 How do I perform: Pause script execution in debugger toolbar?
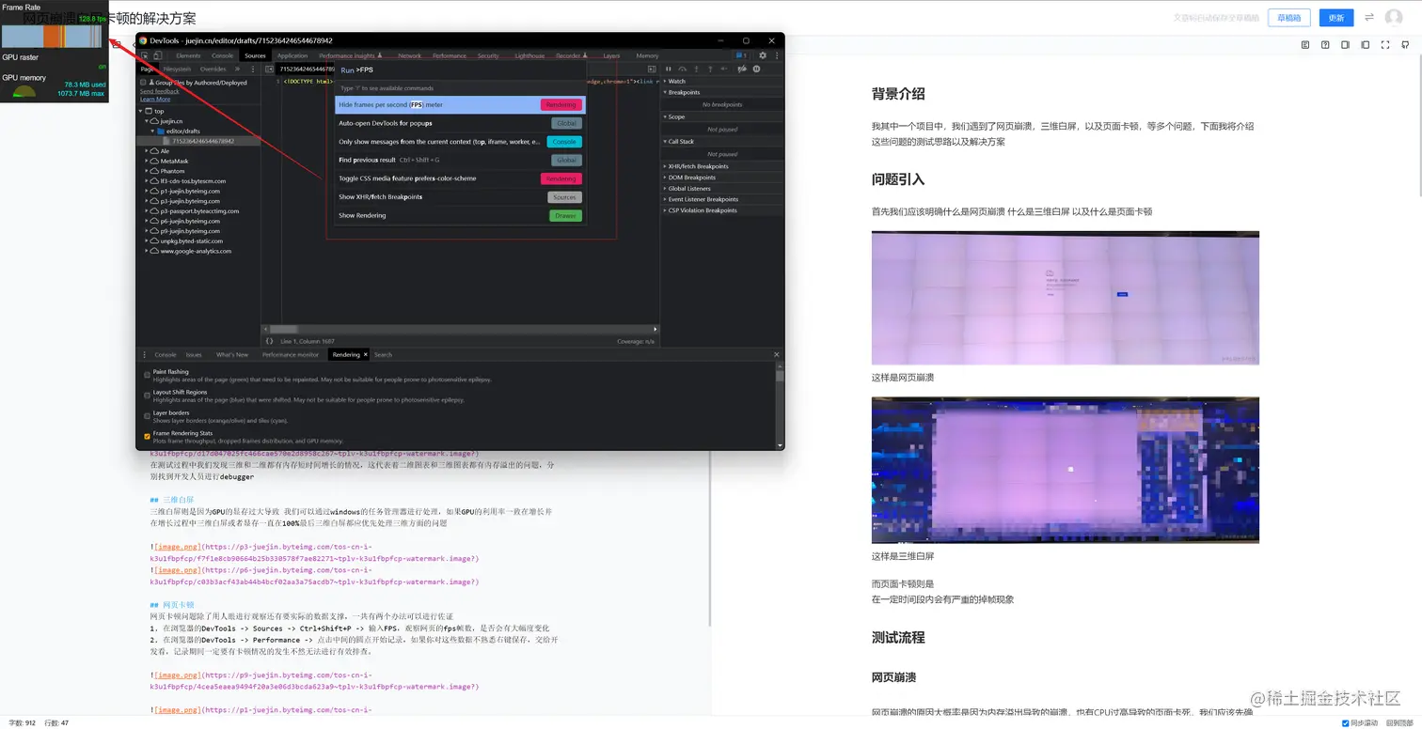(669, 69)
